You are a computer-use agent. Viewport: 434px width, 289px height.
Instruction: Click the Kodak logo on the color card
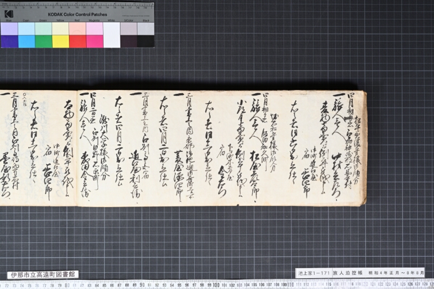[9, 14]
